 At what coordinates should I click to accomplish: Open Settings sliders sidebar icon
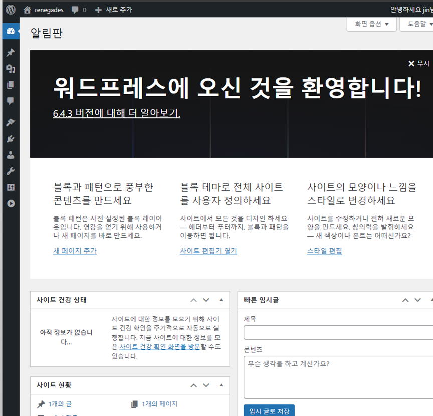point(11,187)
